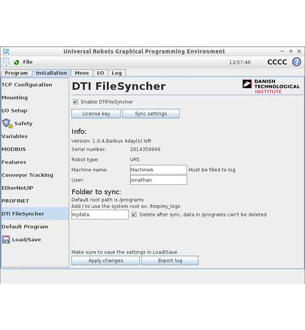The image size is (305, 330).
Task: Click the 'Must be filled to log' note
Action: 212,170
